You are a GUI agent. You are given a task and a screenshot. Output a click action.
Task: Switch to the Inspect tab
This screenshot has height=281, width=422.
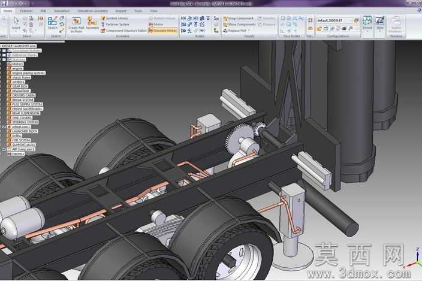coord(121,11)
